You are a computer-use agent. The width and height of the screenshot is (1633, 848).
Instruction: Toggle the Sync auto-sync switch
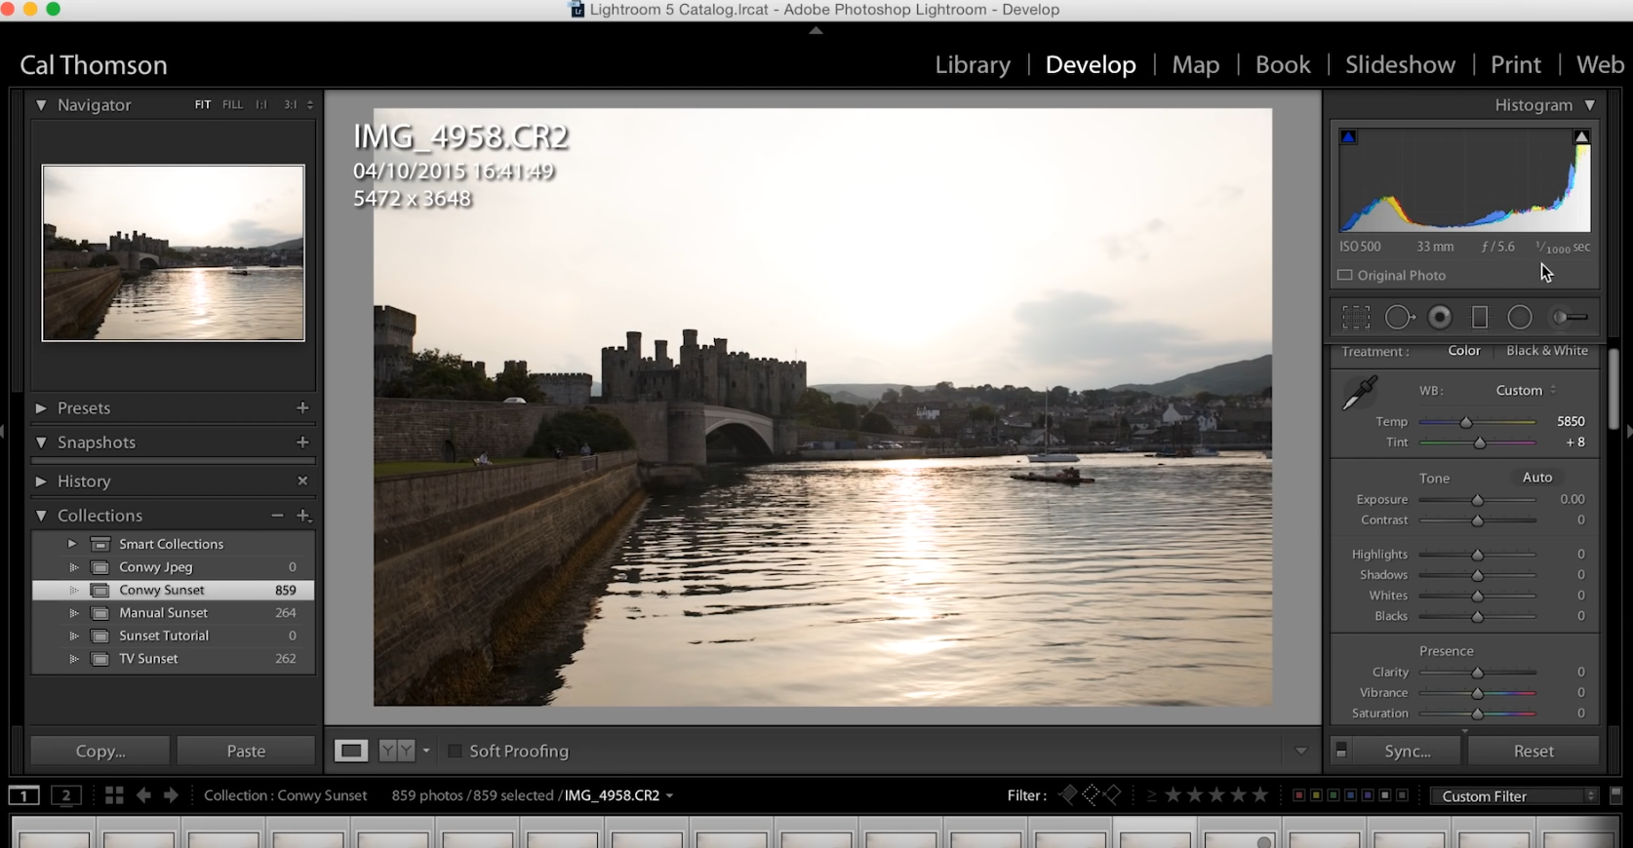[1341, 751]
